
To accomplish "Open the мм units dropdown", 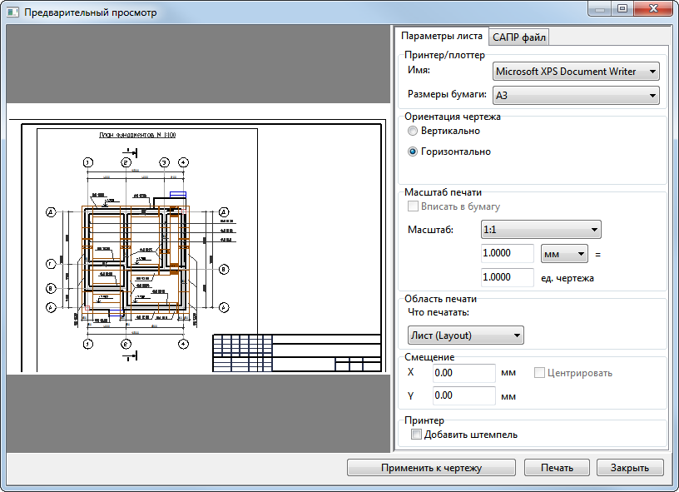I will tap(564, 253).
